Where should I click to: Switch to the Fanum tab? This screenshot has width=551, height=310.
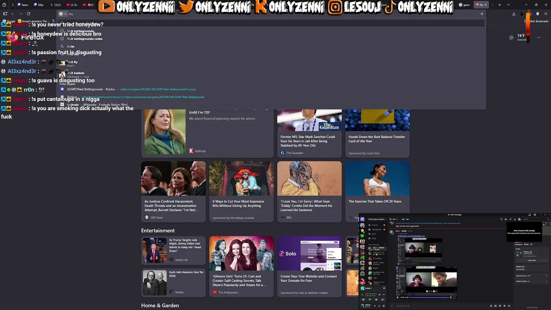coord(23,5)
